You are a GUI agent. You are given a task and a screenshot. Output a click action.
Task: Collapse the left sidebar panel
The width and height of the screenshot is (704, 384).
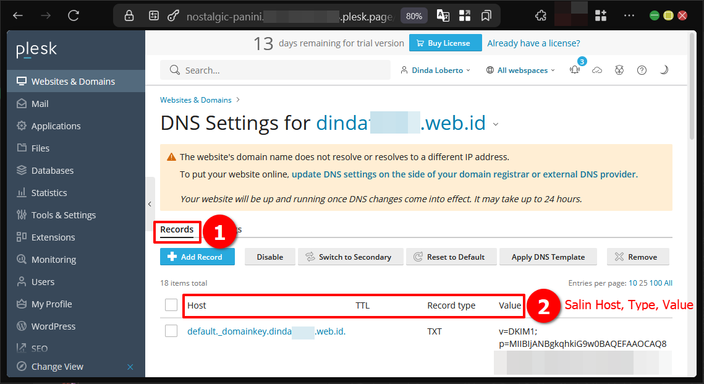tap(150, 203)
